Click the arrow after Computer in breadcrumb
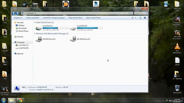The height and width of the screenshot is (103, 184). click(35, 13)
